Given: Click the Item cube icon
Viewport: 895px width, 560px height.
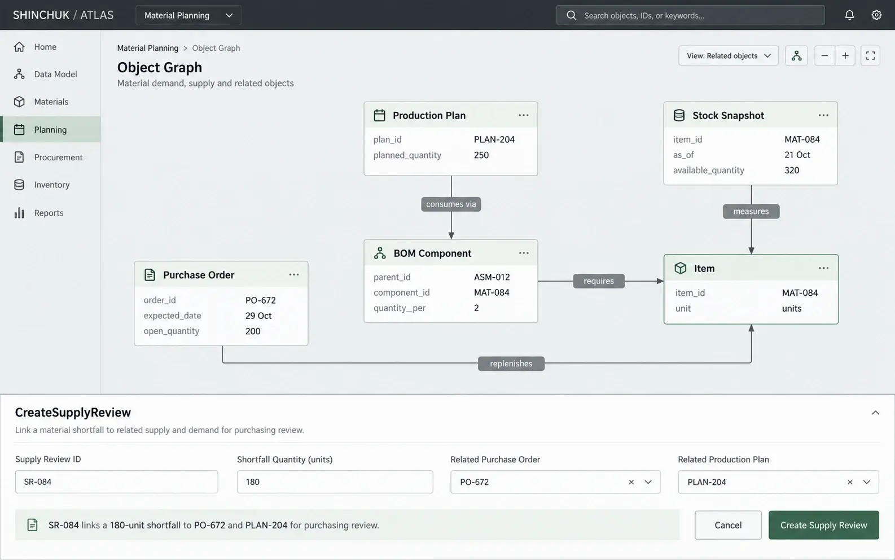Looking at the screenshot, I should 681,268.
